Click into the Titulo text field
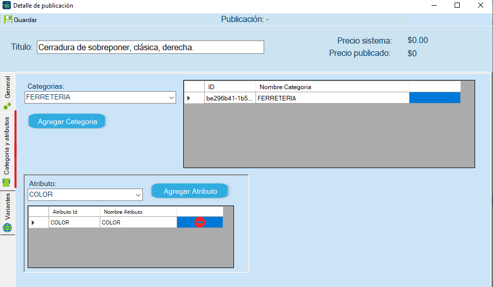The height and width of the screenshot is (287, 493). (151, 47)
